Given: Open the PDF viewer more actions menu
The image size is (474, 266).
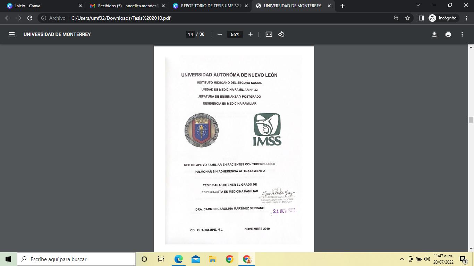Looking at the screenshot, I should tap(462, 34).
